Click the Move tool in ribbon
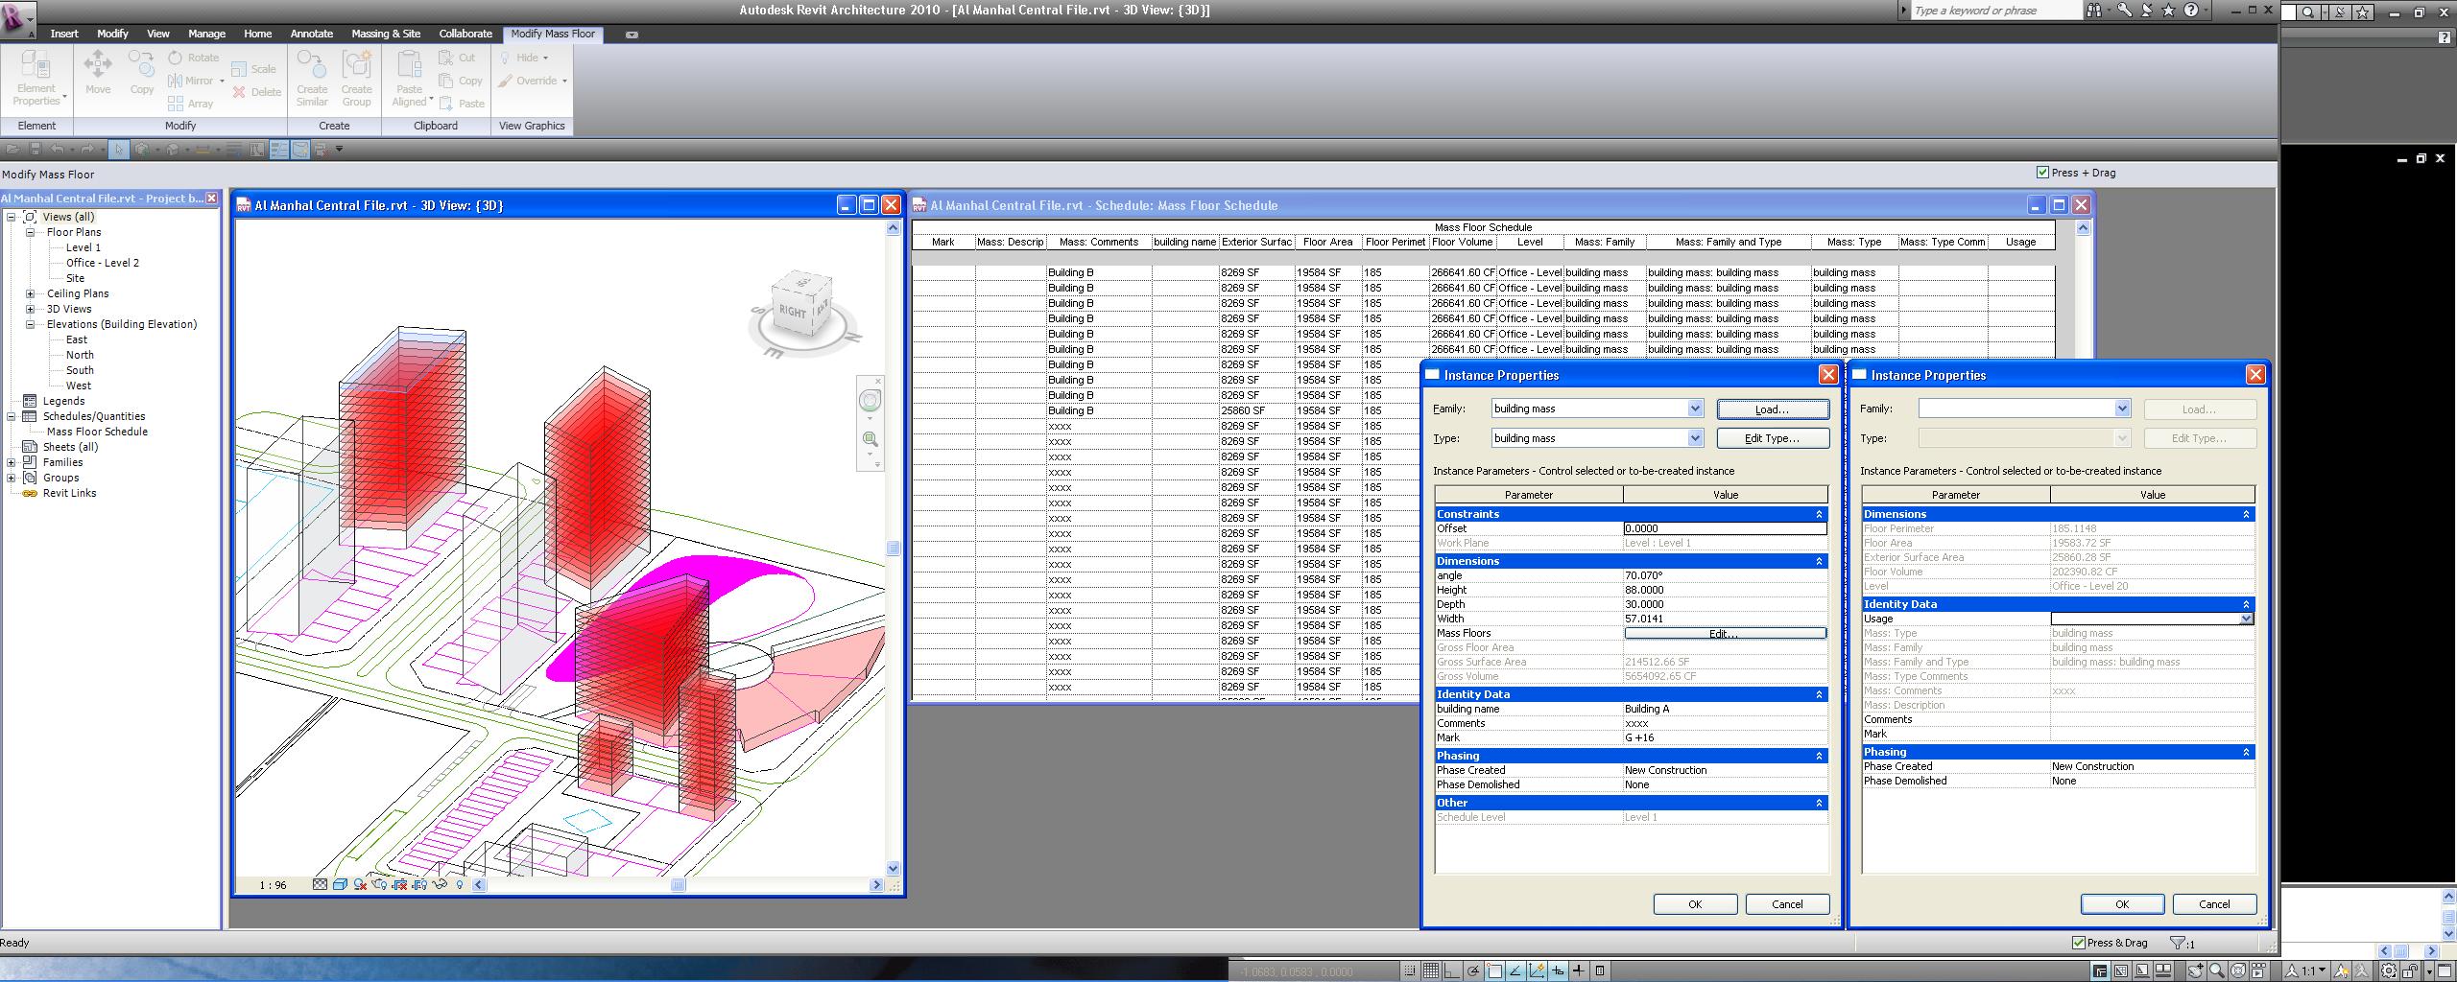 tap(98, 74)
